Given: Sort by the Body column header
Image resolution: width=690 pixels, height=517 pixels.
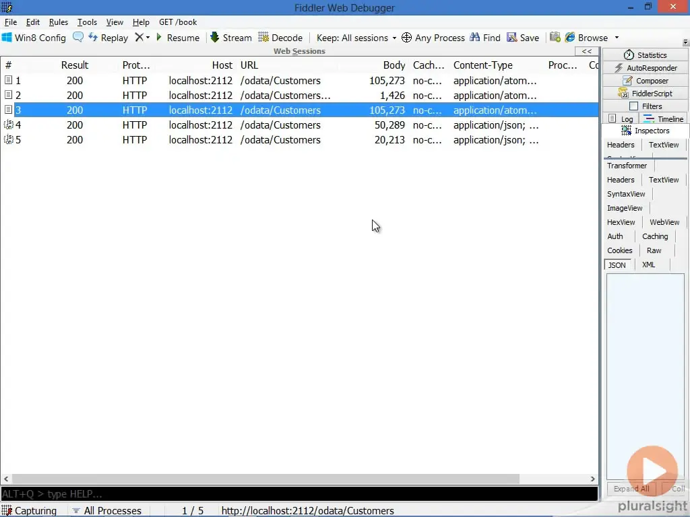Looking at the screenshot, I should (394, 65).
